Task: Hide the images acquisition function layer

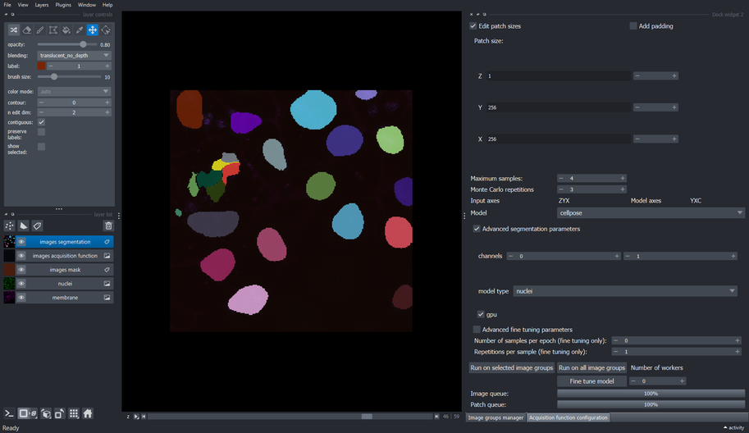Action: click(x=21, y=256)
